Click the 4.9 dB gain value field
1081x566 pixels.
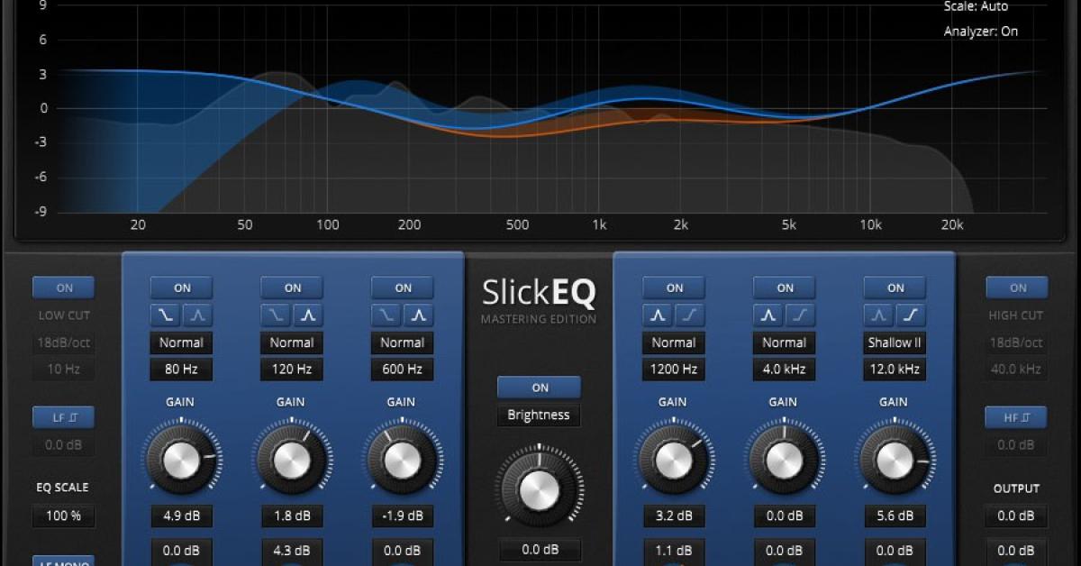coord(182,516)
